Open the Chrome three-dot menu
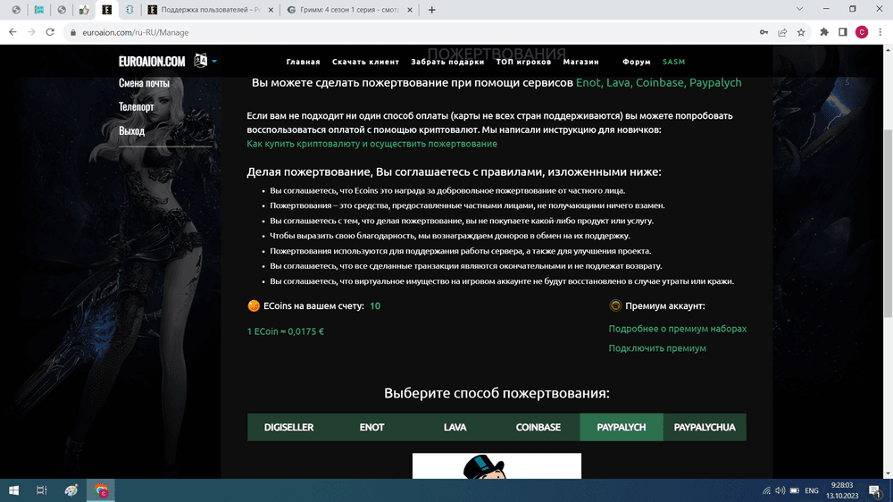The width and height of the screenshot is (893, 502). [x=879, y=32]
